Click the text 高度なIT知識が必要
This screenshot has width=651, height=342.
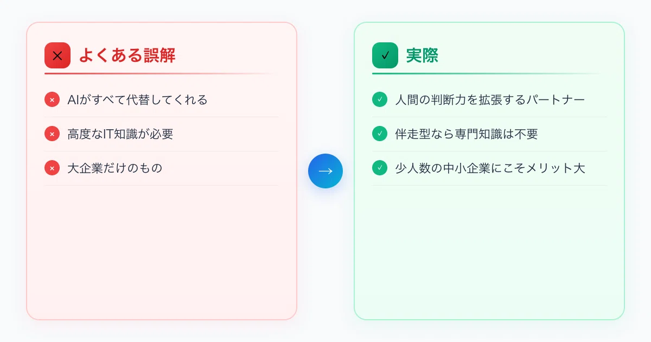coord(120,134)
